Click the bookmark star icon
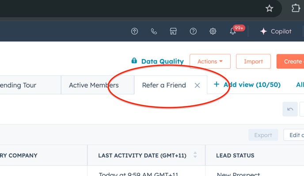304x176 pixels. (269, 8)
